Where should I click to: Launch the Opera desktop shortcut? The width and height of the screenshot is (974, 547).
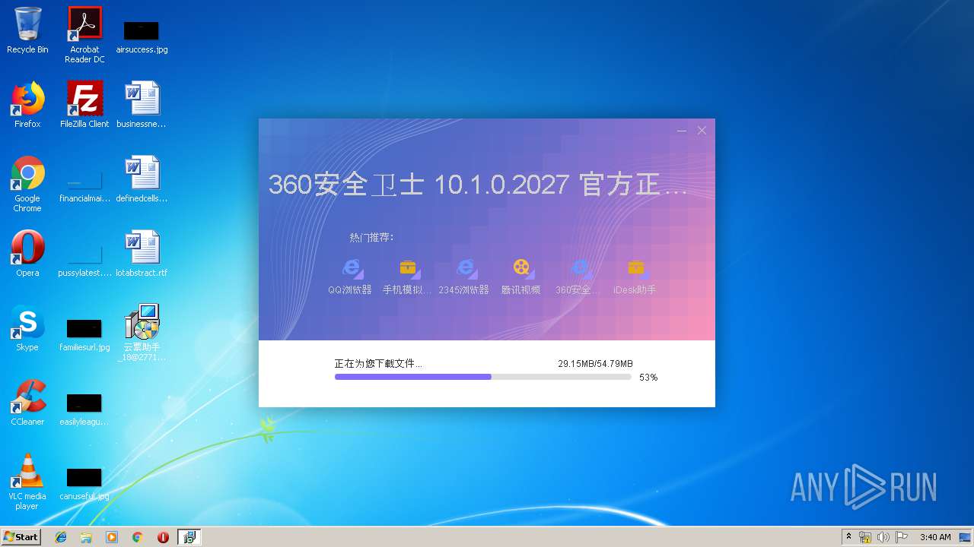pos(27,254)
